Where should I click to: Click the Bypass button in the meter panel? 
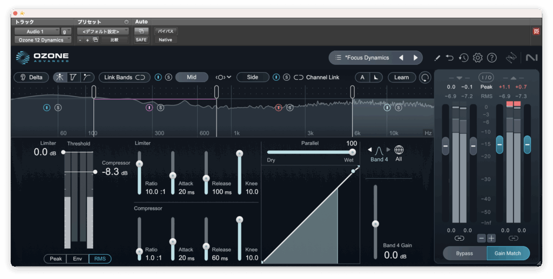coord(464,253)
